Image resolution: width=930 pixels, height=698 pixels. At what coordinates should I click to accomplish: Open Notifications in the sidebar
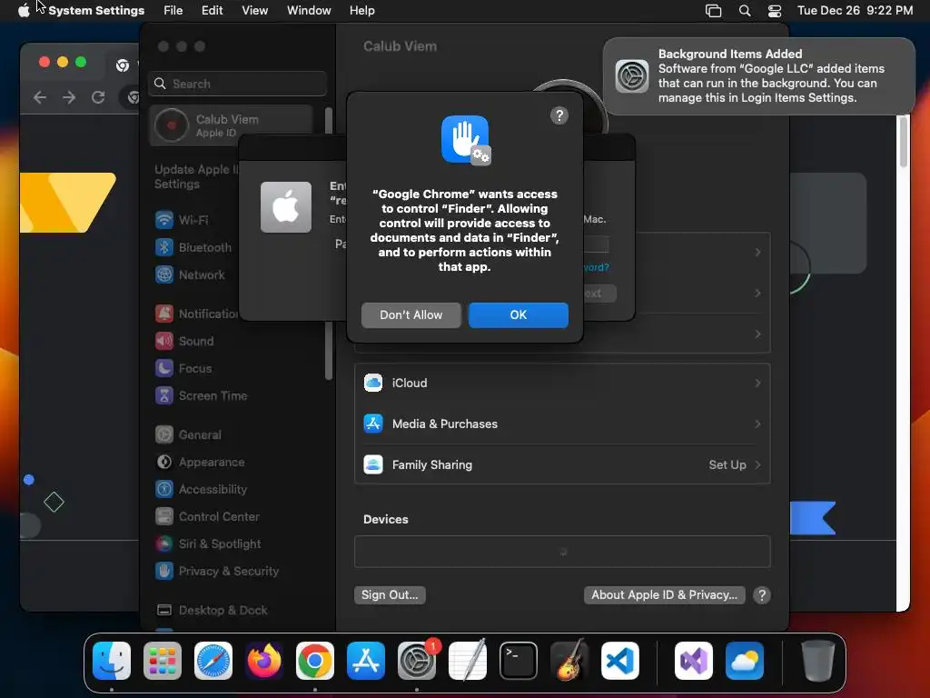[196, 314]
